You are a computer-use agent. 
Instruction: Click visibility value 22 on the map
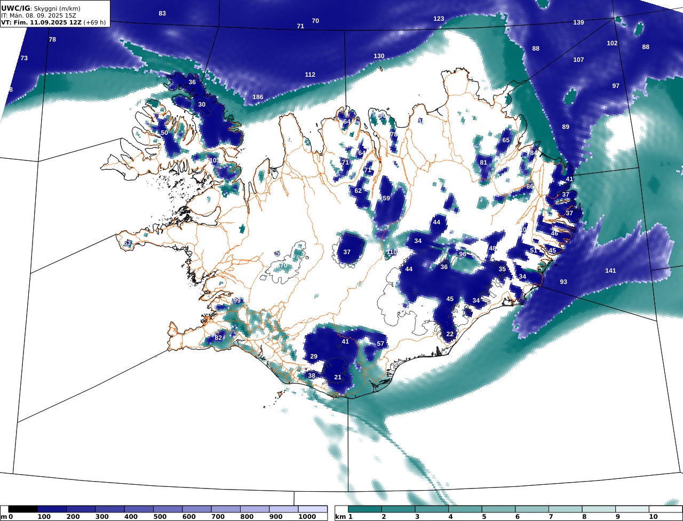[x=450, y=334]
